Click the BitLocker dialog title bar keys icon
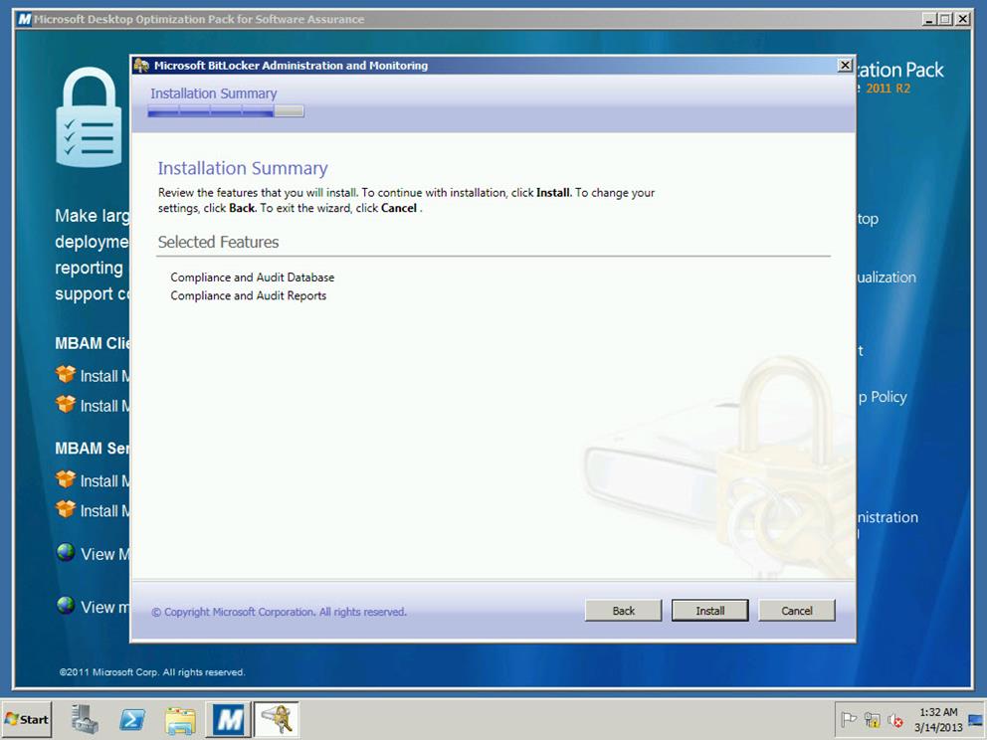 click(141, 66)
